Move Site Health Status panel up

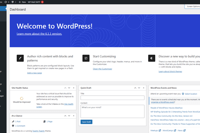click(x=65, y=88)
